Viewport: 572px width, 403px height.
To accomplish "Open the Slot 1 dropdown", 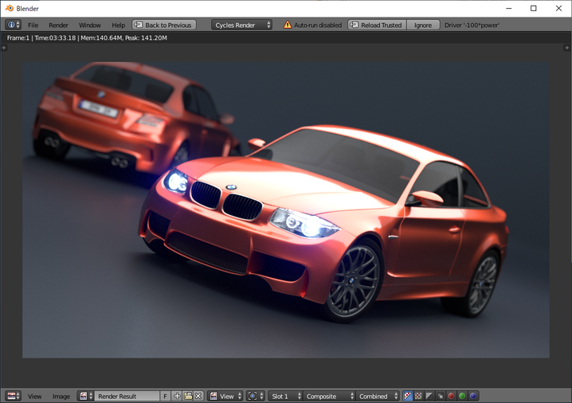I will click(x=285, y=396).
